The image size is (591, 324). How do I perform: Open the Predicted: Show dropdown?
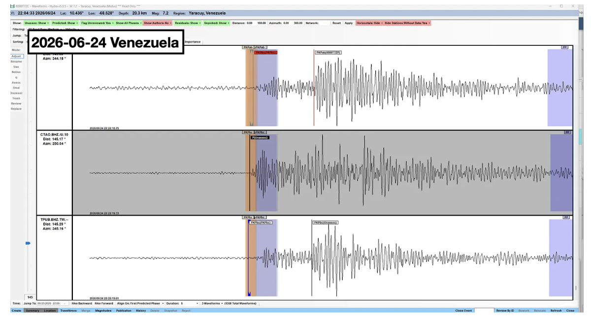click(x=65, y=23)
